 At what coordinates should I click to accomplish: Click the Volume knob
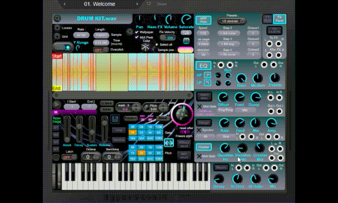pyautogui.click(x=170, y=20)
